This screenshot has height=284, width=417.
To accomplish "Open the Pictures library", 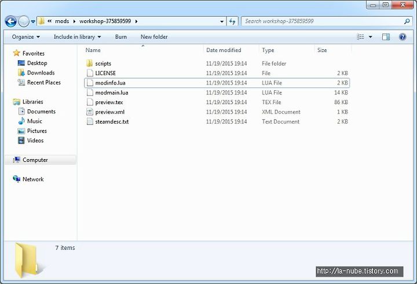I will (x=36, y=131).
